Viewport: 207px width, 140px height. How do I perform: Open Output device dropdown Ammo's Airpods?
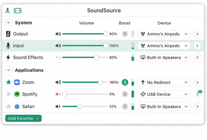pyautogui.click(x=164, y=34)
